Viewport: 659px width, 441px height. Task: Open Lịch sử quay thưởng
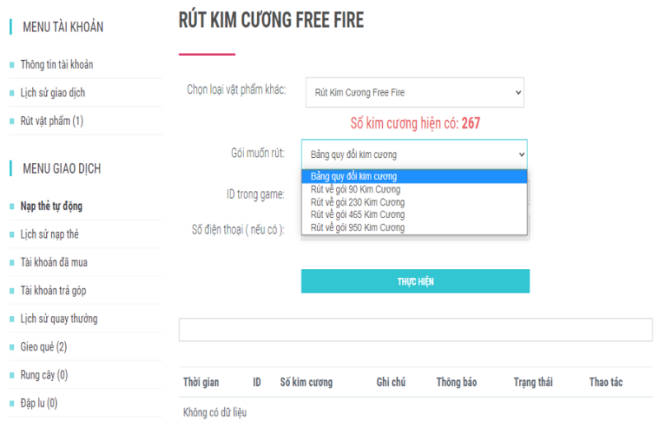tap(58, 318)
